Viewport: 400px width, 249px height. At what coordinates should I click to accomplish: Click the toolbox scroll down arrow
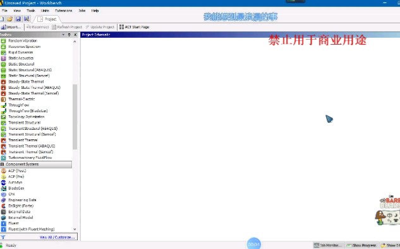pos(75,229)
